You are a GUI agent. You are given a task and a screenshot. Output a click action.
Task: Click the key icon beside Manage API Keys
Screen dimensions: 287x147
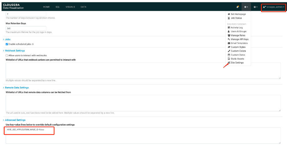[229, 39]
